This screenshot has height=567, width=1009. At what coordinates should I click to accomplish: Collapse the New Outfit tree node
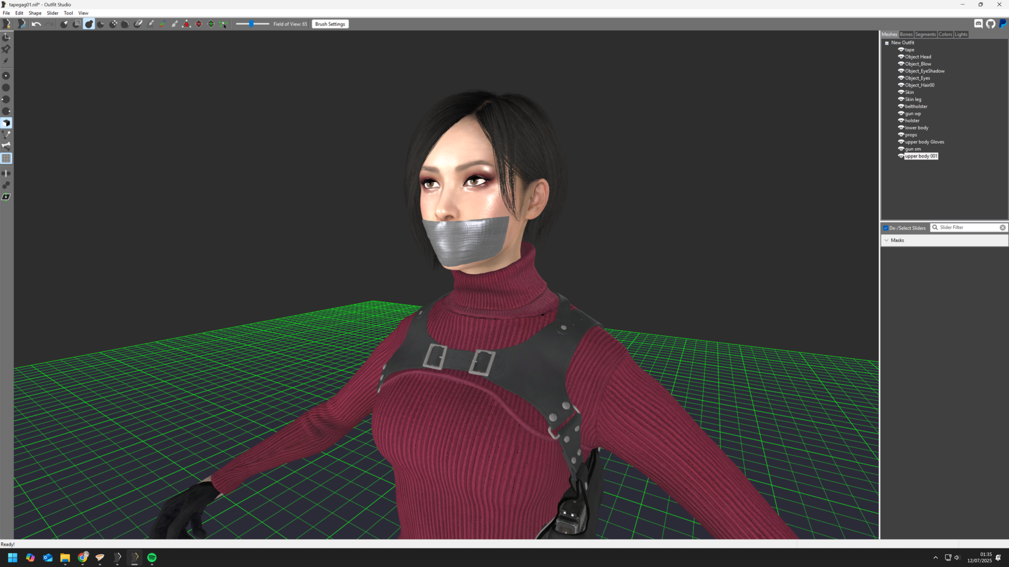click(887, 43)
